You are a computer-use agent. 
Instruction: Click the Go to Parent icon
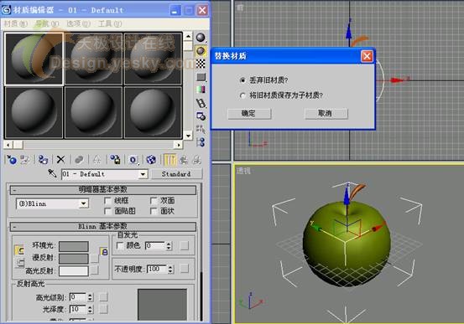point(184,160)
